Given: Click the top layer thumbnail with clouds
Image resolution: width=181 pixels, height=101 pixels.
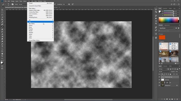Looking at the screenshot, I should point(163,77).
